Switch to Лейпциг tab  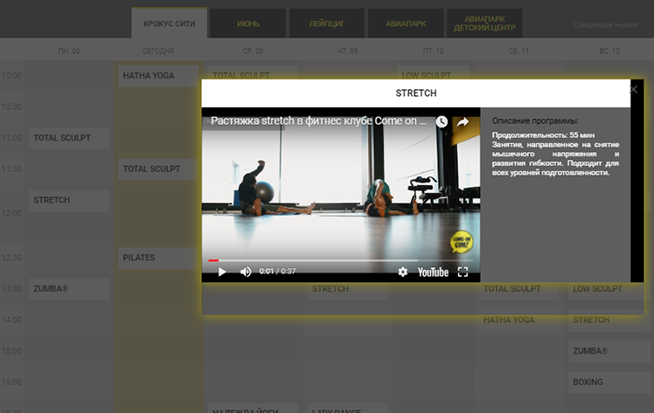click(327, 24)
